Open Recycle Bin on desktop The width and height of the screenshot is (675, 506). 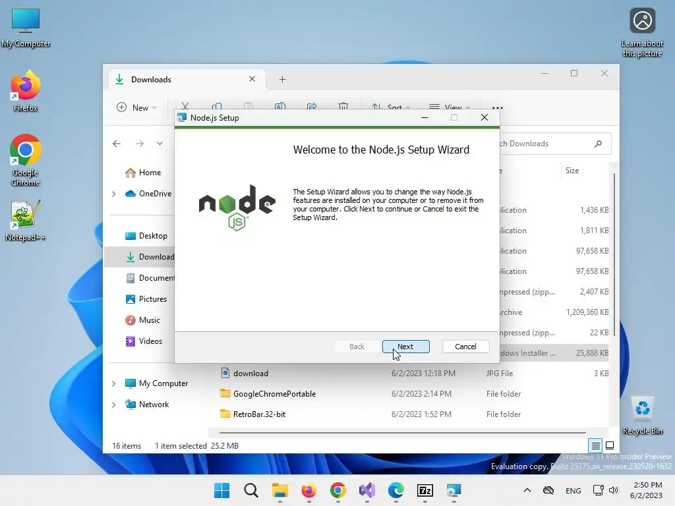point(642,415)
